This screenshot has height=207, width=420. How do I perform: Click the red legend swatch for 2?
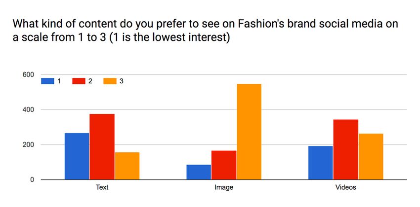point(79,81)
